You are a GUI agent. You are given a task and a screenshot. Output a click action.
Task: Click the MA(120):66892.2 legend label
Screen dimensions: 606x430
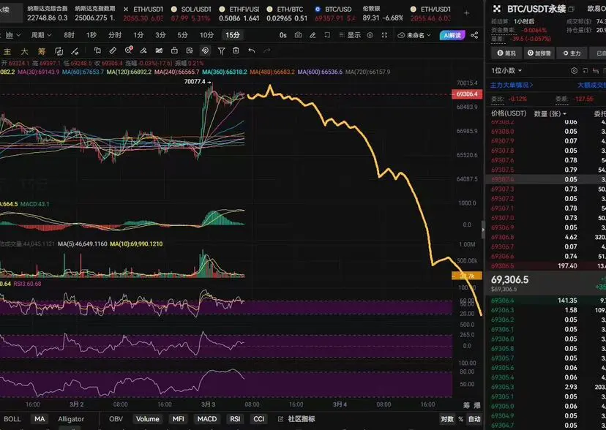click(129, 72)
